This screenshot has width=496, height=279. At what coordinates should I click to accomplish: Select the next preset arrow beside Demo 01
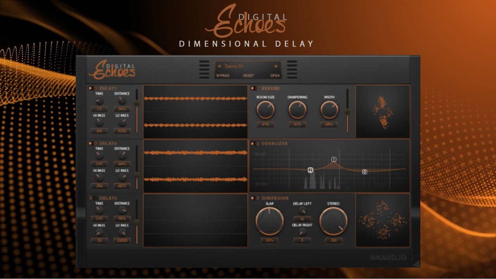coord(276,66)
